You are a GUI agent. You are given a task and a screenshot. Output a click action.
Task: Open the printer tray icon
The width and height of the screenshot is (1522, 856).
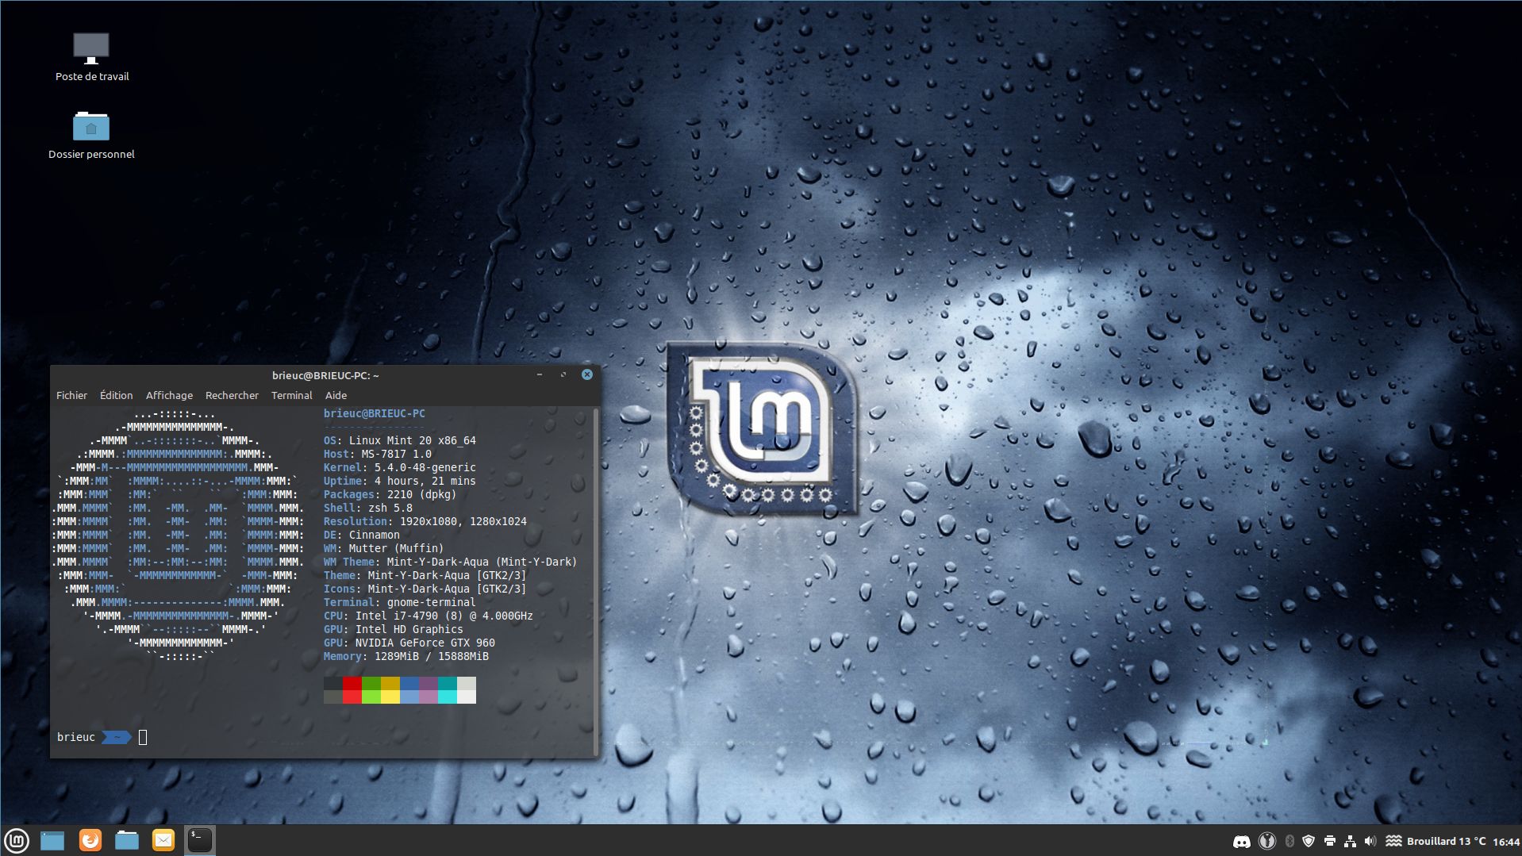(x=1331, y=840)
